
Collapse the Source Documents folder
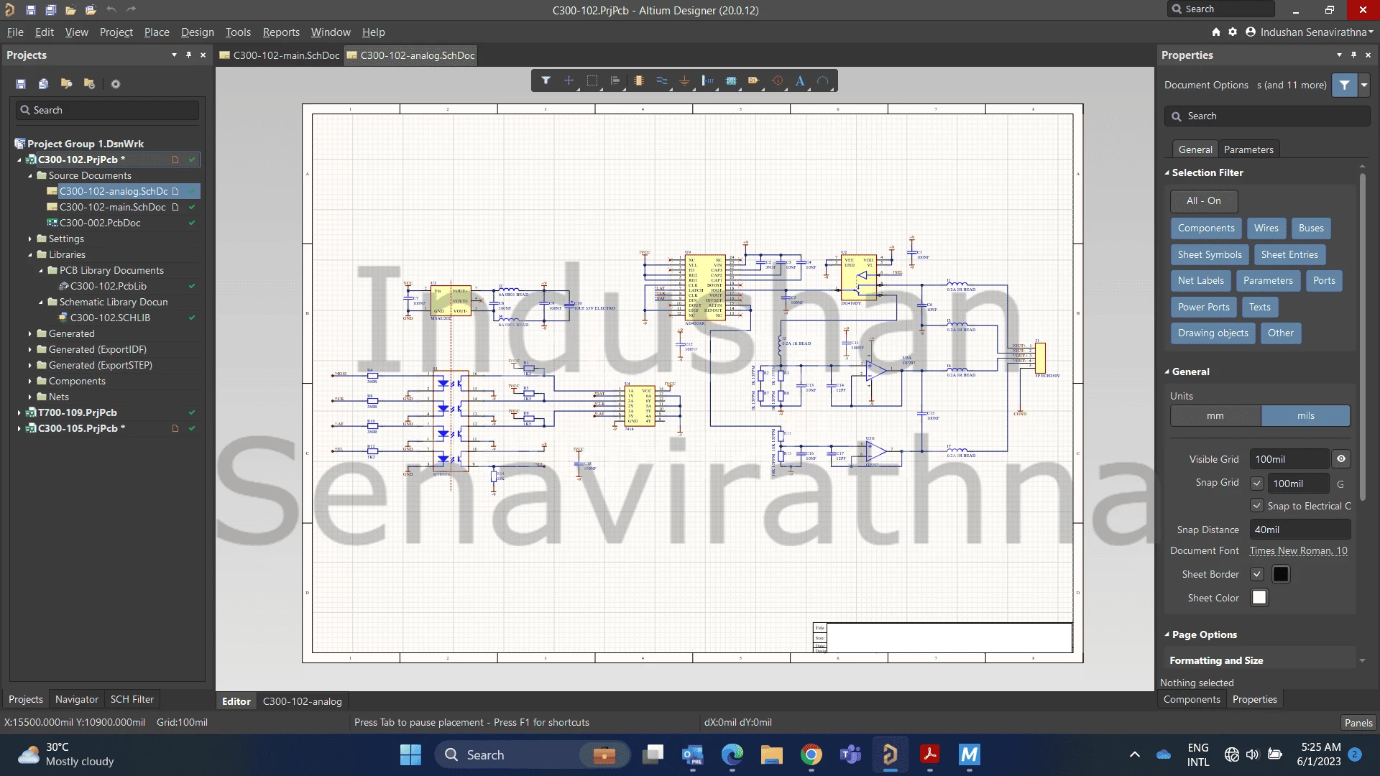[x=30, y=175]
